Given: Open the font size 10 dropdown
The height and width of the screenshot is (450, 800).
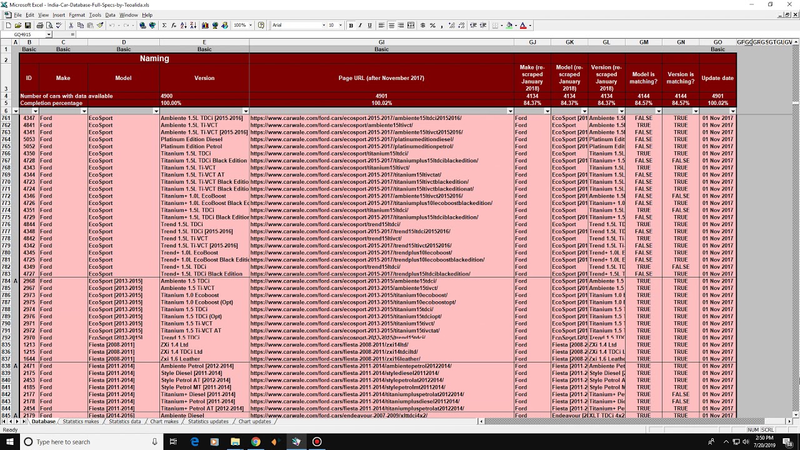Looking at the screenshot, I should [341, 25].
